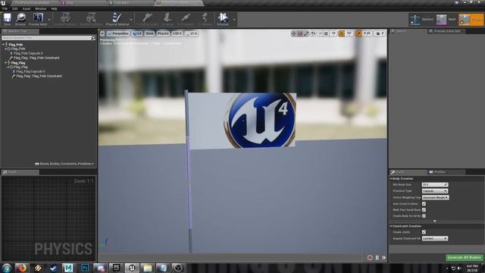Open the Primitive Type Capsule dropdown
485x273 pixels.
[435, 191]
